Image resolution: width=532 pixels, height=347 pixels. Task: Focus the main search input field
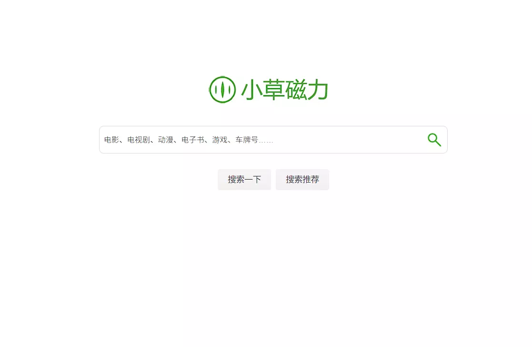pyautogui.click(x=273, y=140)
